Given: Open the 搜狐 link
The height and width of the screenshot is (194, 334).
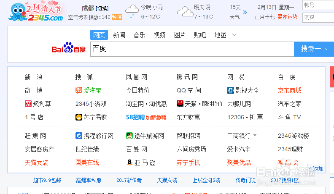Looking at the screenshot, I should (84, 77).
